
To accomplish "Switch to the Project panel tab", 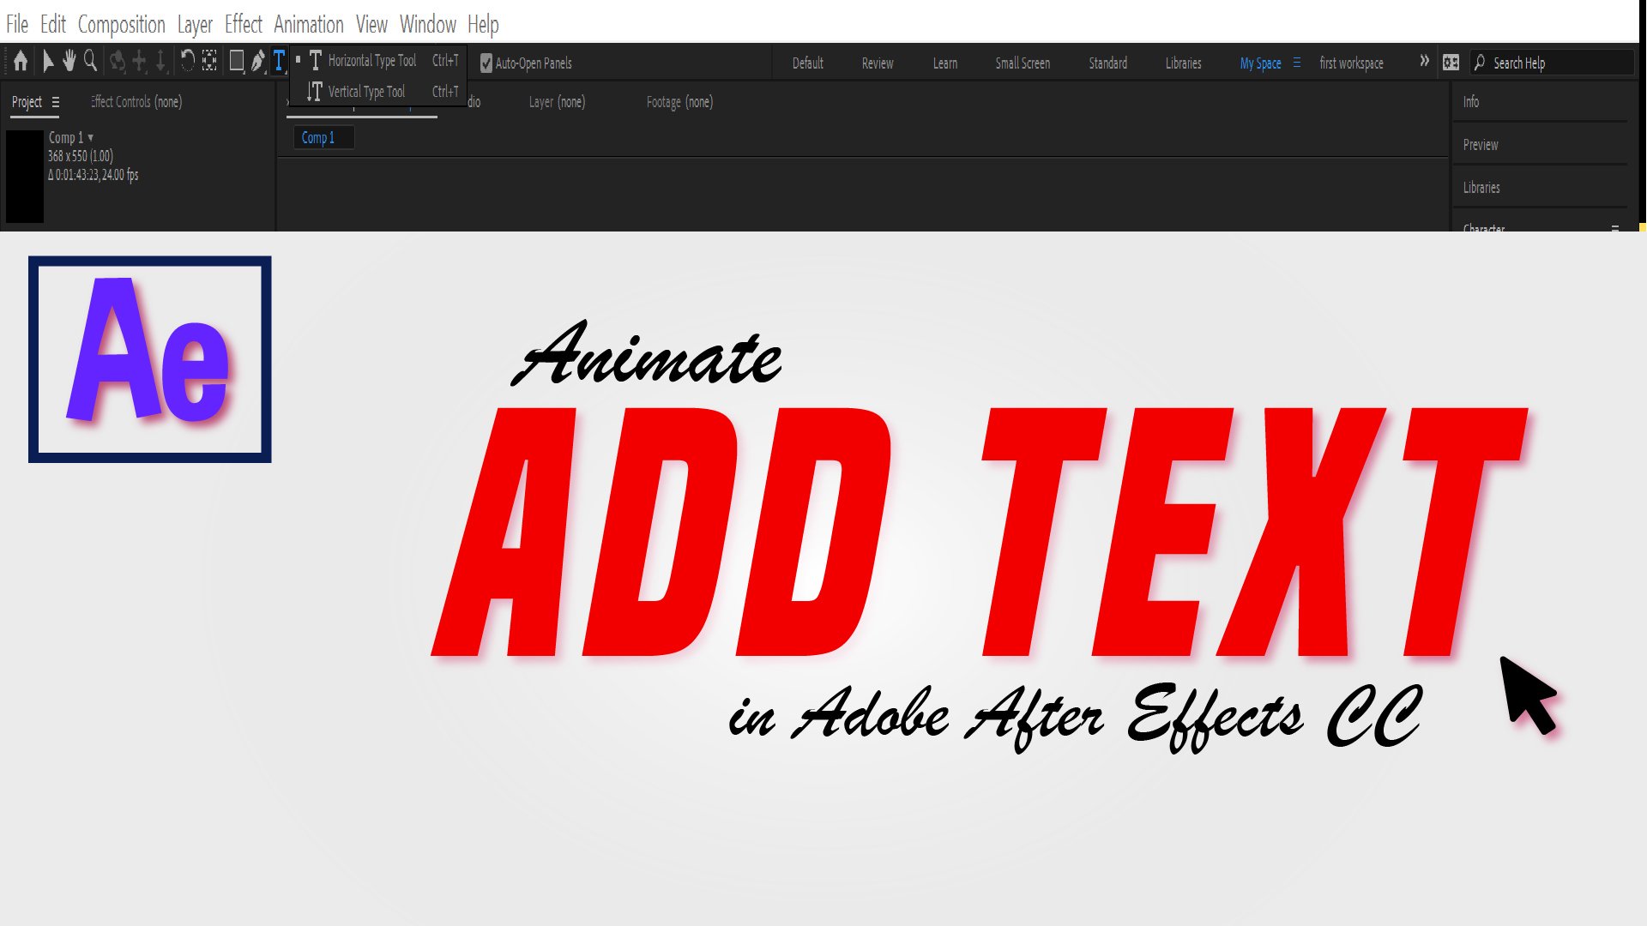I will [x=27, y=102].
